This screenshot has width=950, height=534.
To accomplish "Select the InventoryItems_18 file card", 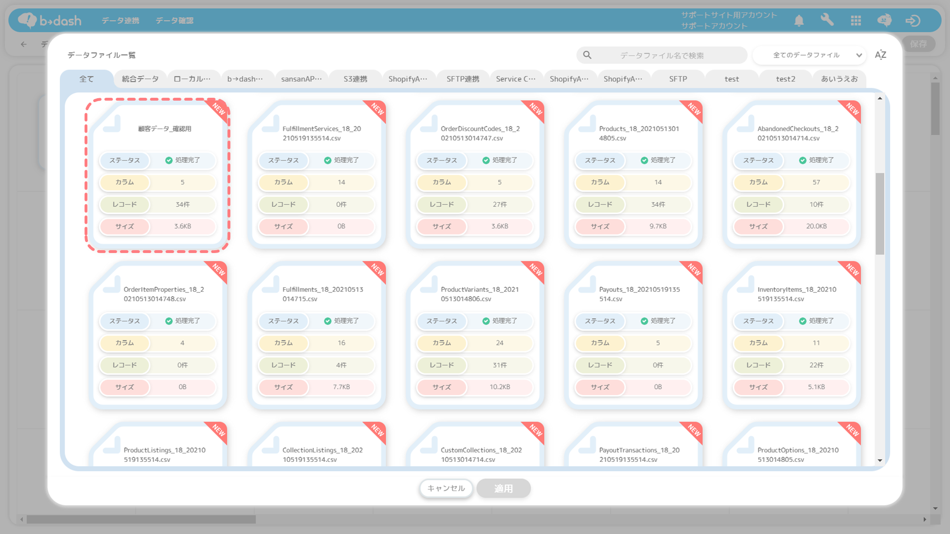I will tap(792, 335).
